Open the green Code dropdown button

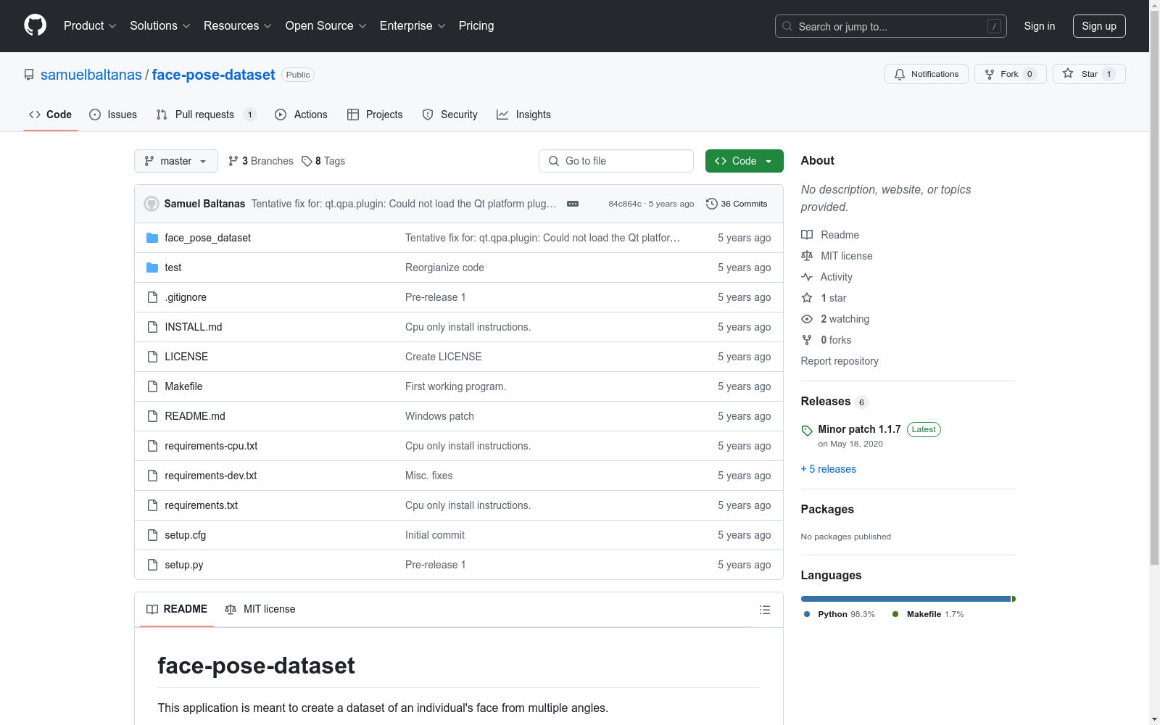(745, 161)
